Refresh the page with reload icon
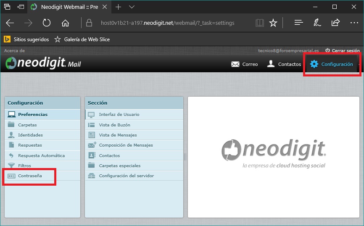The width and height of the screenshot is (364, 226). 46,23
